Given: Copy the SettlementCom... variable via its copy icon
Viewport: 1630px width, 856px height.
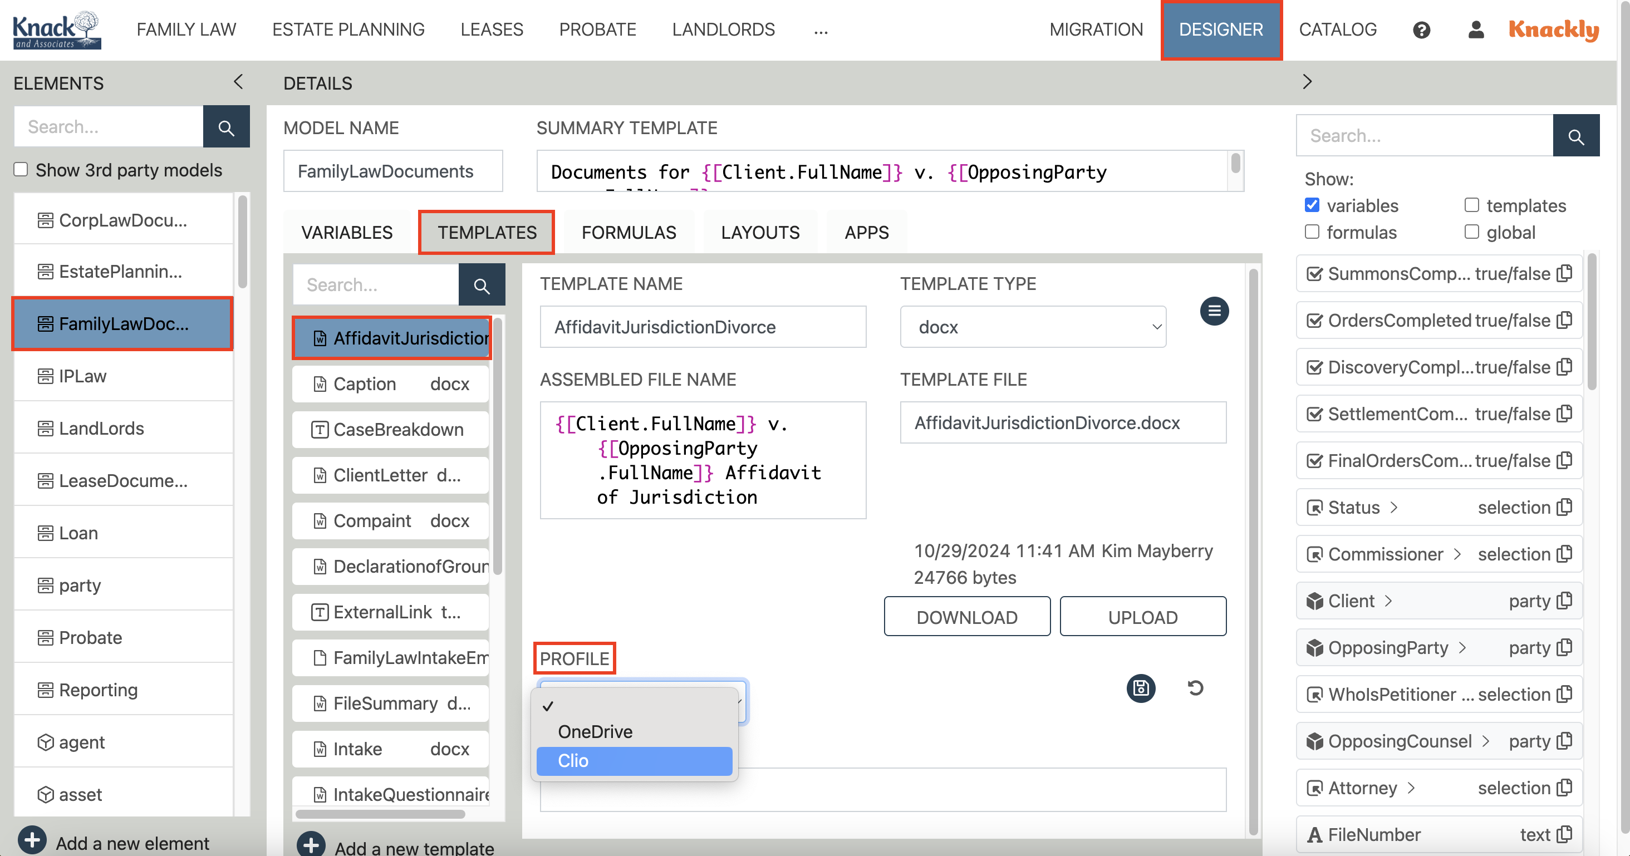Looking at the screenshot, I should click(x=1565, y=414).
